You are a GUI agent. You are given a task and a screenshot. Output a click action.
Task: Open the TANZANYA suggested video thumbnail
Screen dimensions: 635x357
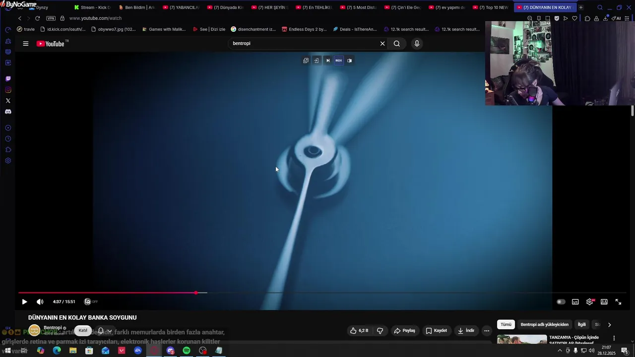tap(522, 340)
